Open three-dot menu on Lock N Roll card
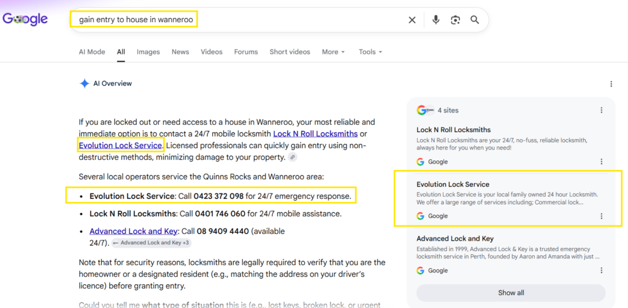628x308 pixels. coord(601,162)
